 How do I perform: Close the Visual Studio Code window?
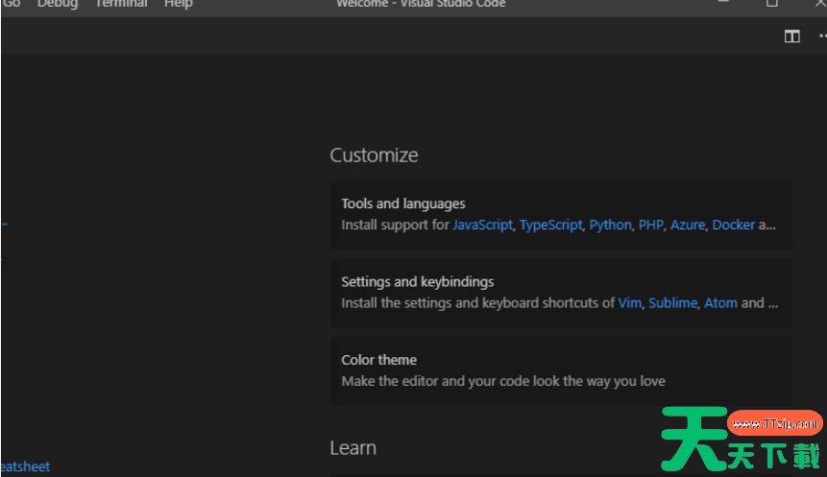(819, 4)
